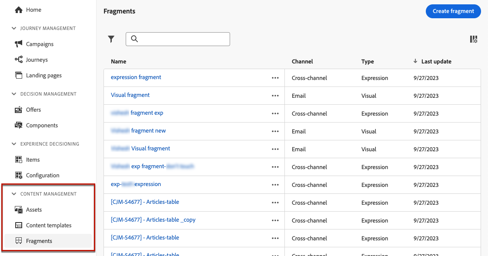Image resolution: width=488 pixels, height=256 pixels.
Task: Open Items in Experience Decisioning
Action: pyautogui.click(x=33, y=160)
